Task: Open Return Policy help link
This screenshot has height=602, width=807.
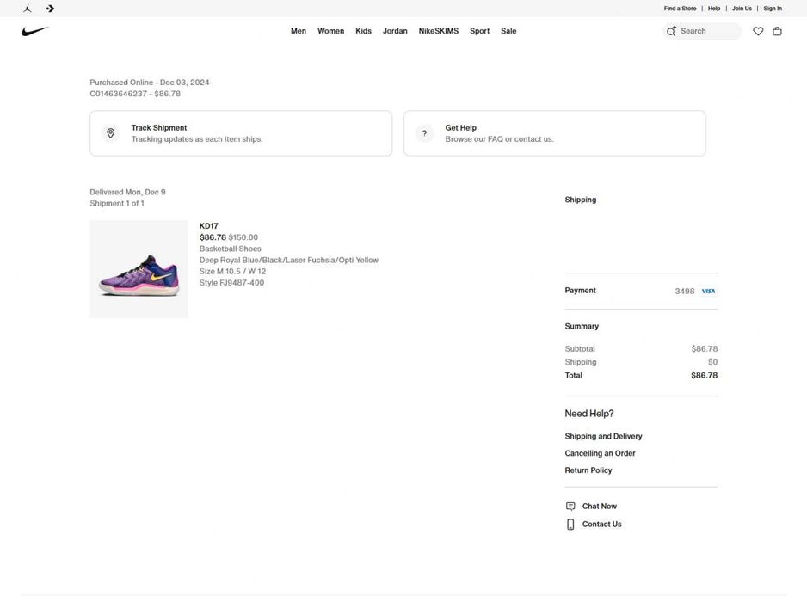Action: [588, 470]
